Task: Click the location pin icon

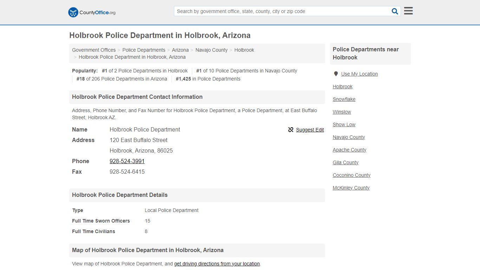Action: (336, 74)
